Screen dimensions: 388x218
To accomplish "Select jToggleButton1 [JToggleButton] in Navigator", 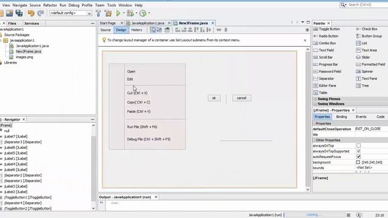I will (x=28, y=197).
